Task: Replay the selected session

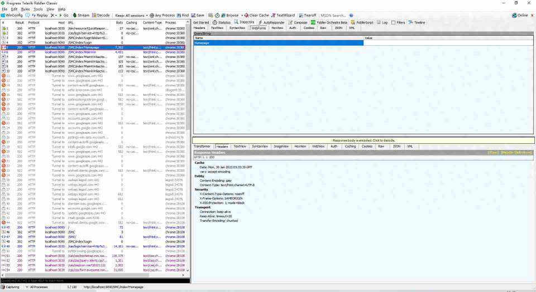Action: coord(40,16)
